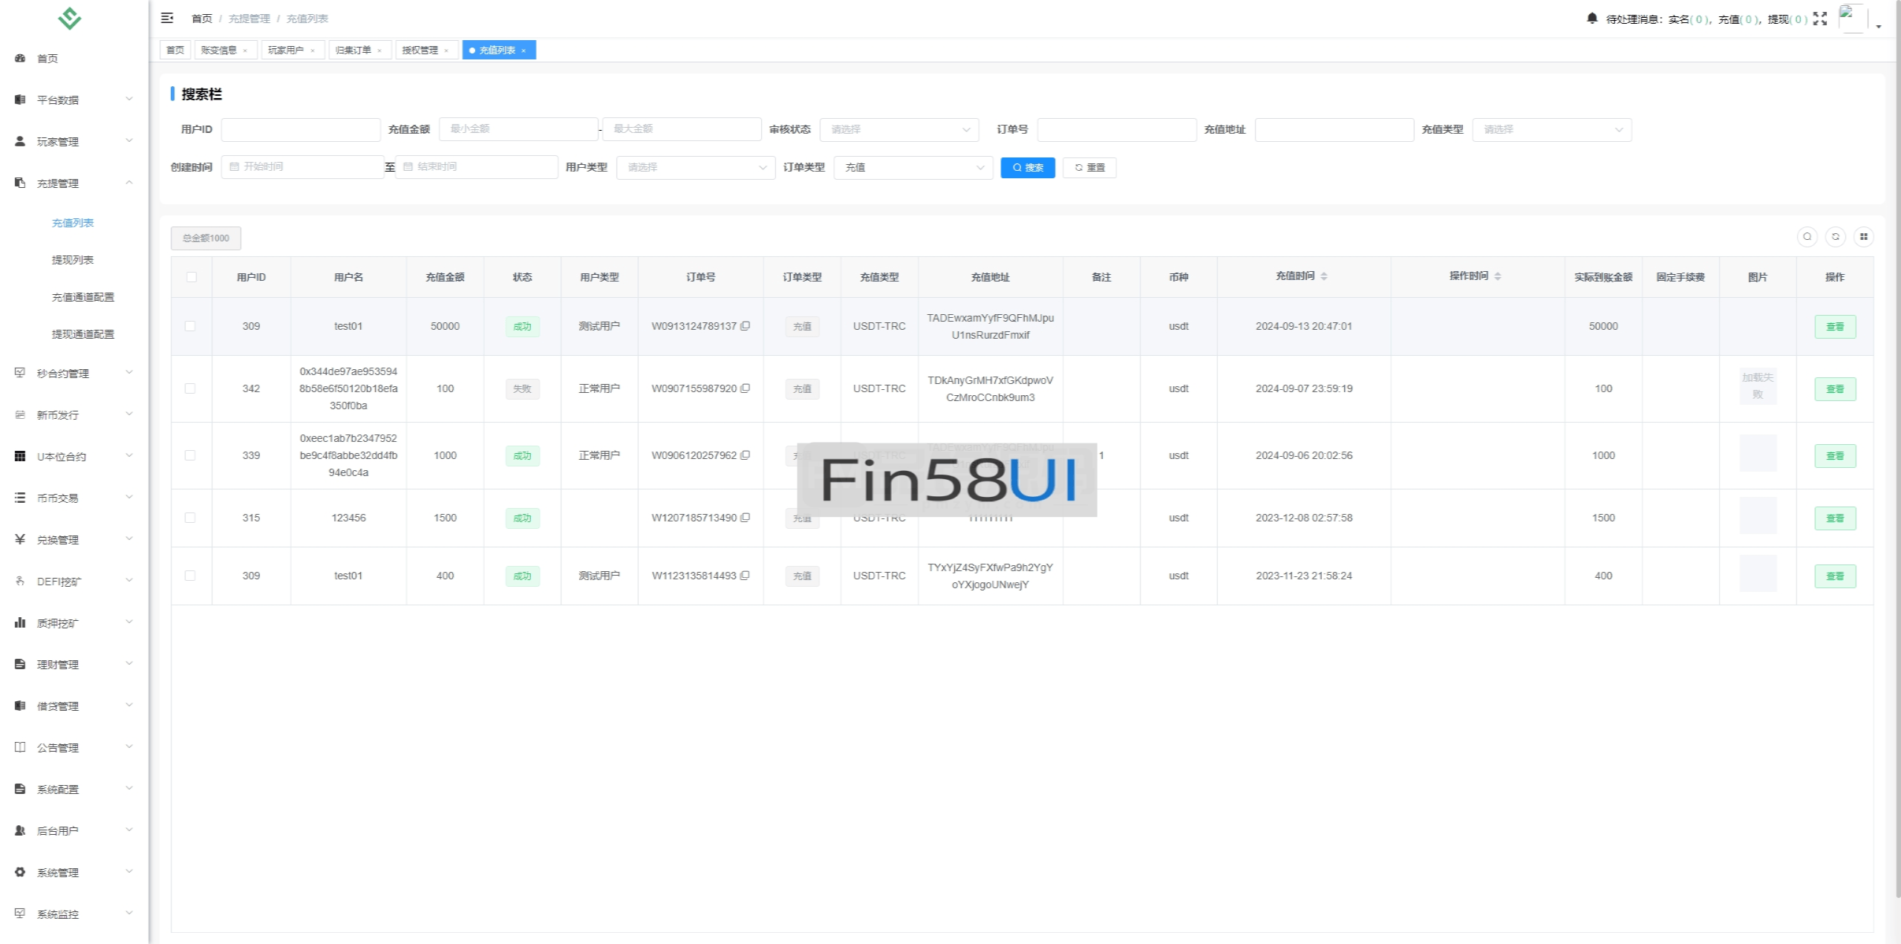Select the row checkbox for user 342
The width and height of the screenshot is (1901, 944).
click(x=191, y=388)
